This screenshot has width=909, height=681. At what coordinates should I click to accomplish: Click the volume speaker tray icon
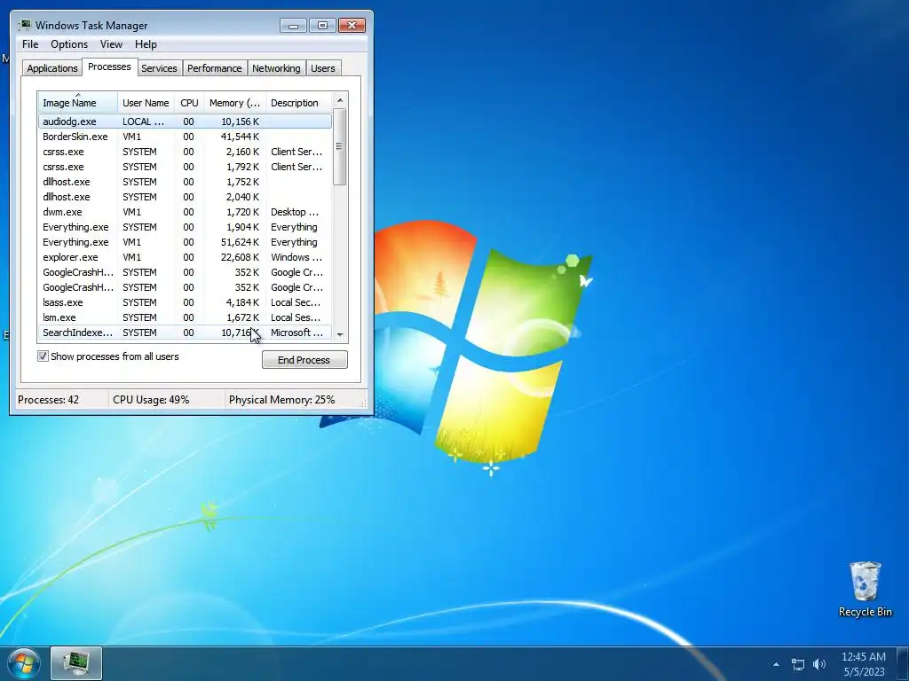[819, 664]
